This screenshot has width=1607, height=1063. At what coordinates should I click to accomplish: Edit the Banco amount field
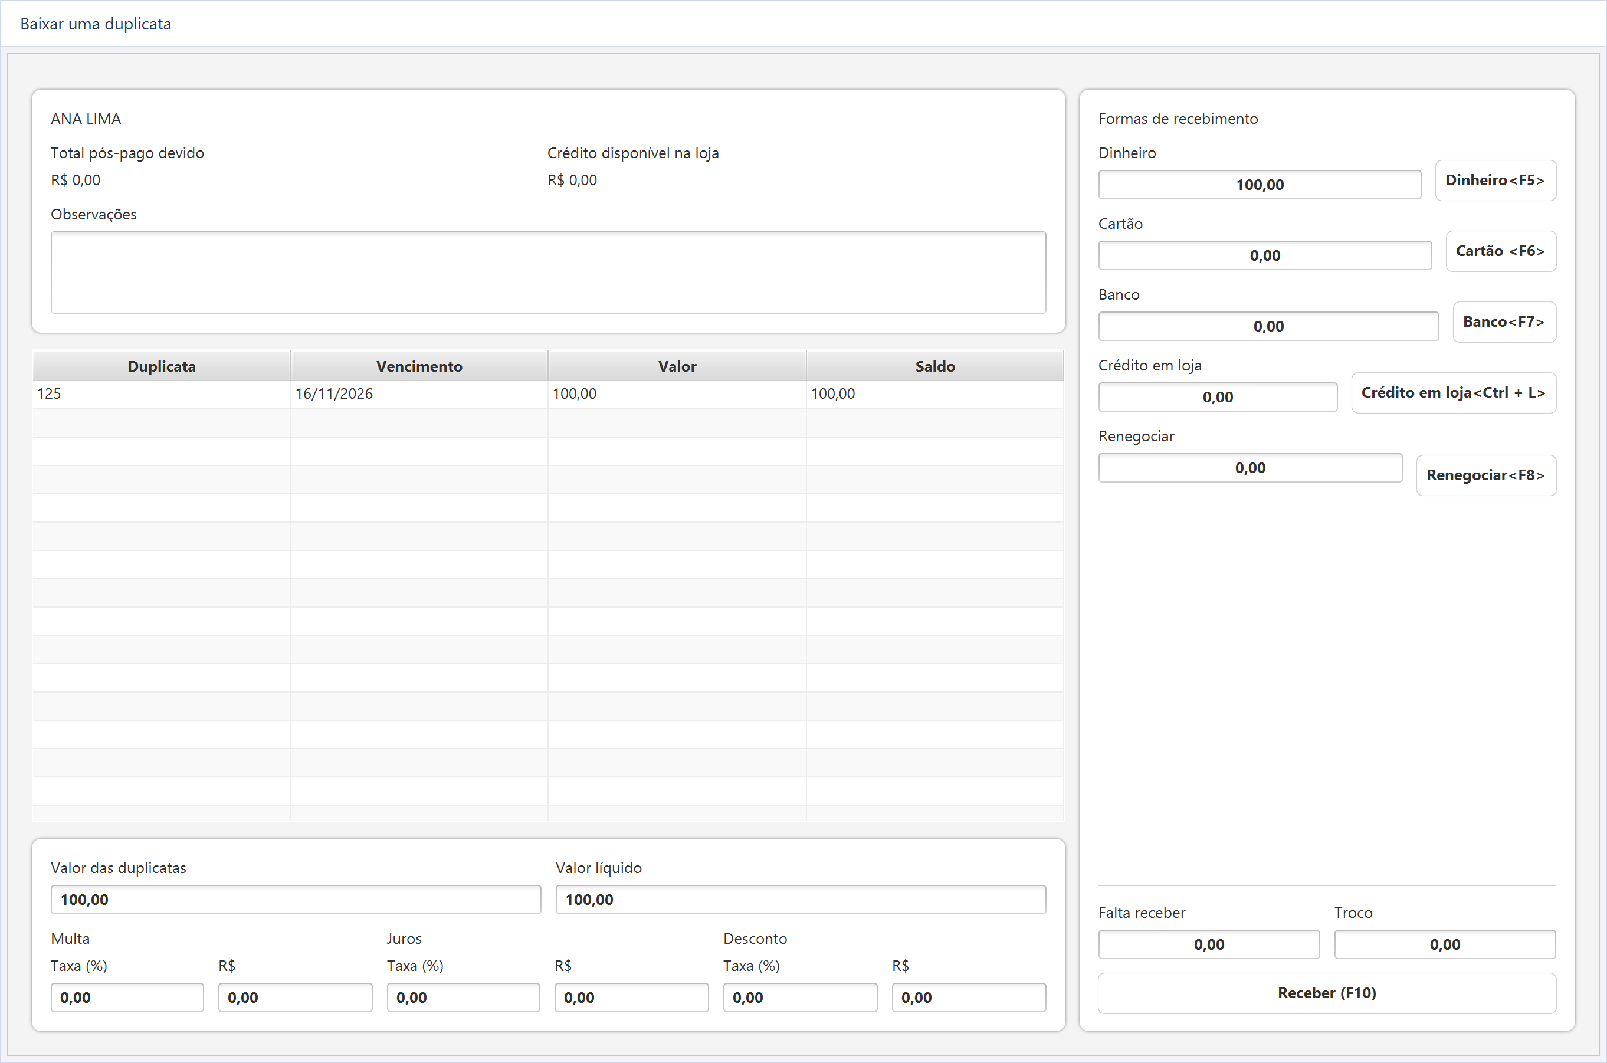point(1268,327)
